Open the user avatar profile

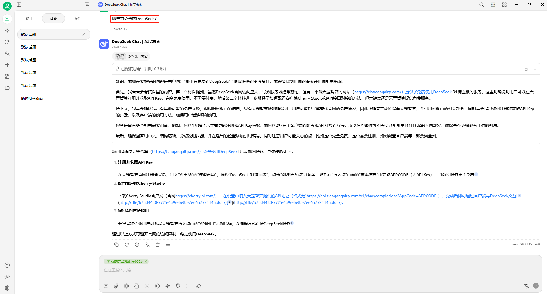pyautogui.click(x=7, y=6)
